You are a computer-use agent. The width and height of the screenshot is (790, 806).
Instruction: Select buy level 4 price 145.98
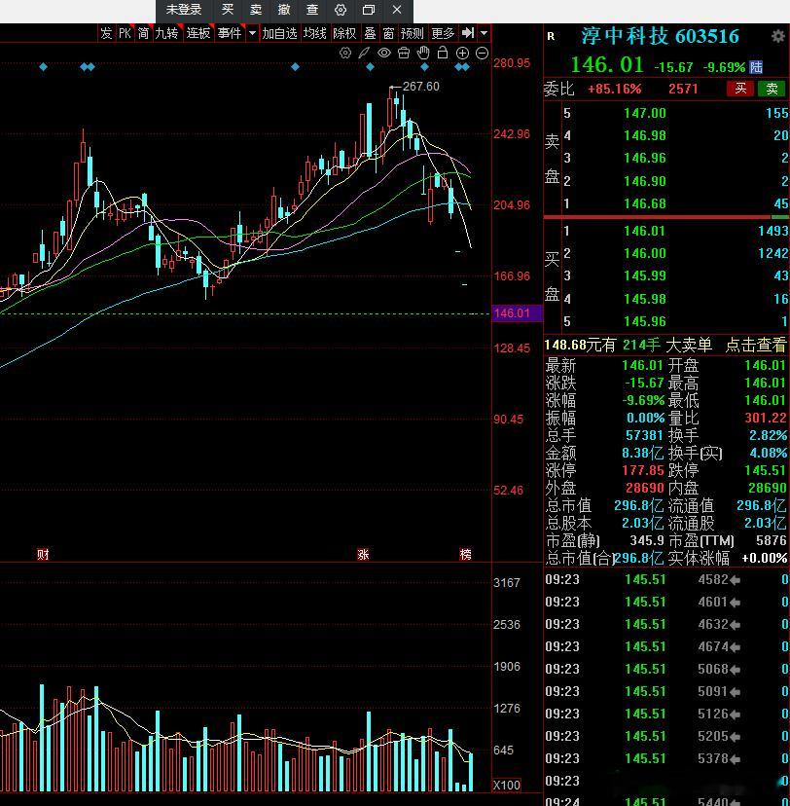click(645, 299)
